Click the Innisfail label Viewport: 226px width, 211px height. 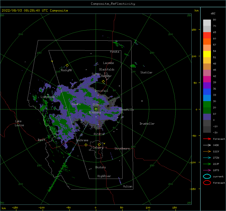[x=102, y=91]
